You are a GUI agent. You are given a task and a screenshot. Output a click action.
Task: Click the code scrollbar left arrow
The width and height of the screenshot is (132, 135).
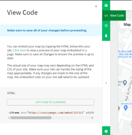(9, 118)
